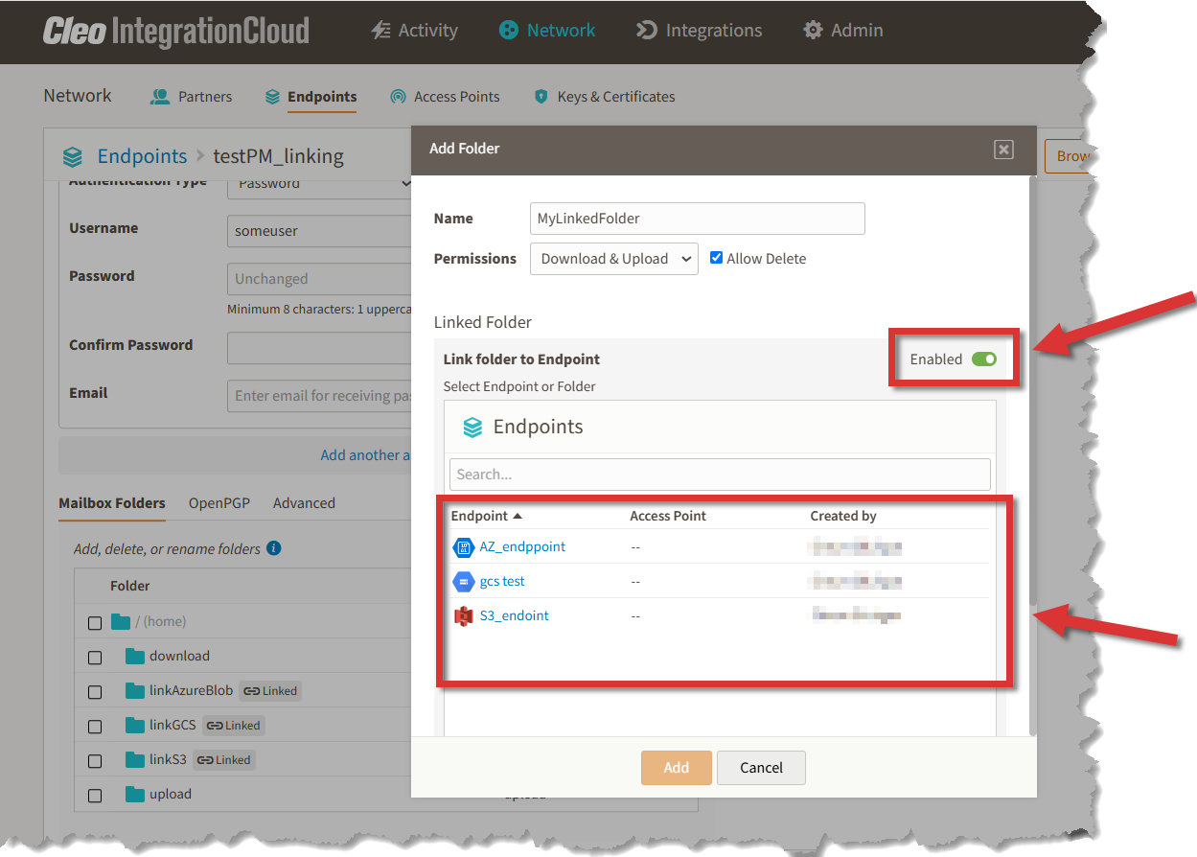Screen dimensions: 1197x857
Task: Select the gcs test endpoint link
Action: 502,581
